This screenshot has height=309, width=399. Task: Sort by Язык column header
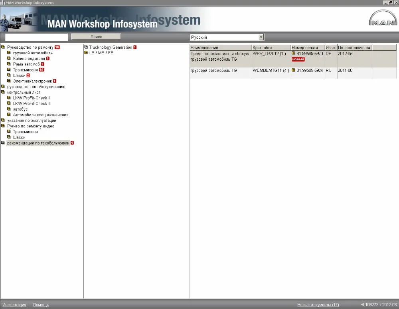(331, 48)
